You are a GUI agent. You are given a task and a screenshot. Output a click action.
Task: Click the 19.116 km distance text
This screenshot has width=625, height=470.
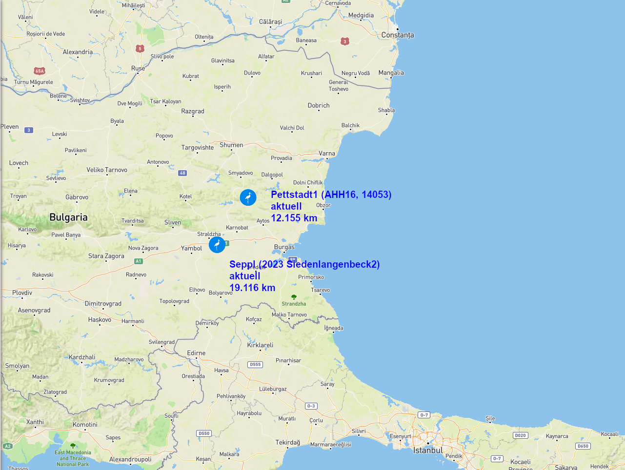[252, 288]
